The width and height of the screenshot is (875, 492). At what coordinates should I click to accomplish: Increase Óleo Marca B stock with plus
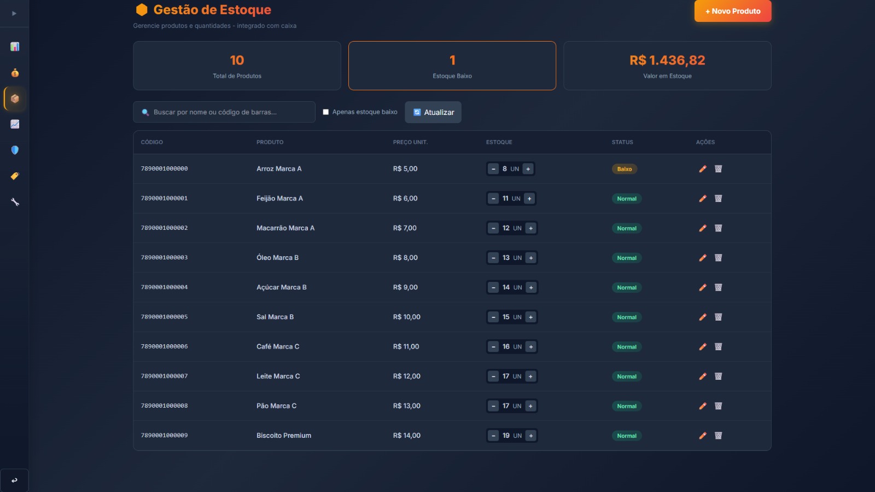pos(530,258)
